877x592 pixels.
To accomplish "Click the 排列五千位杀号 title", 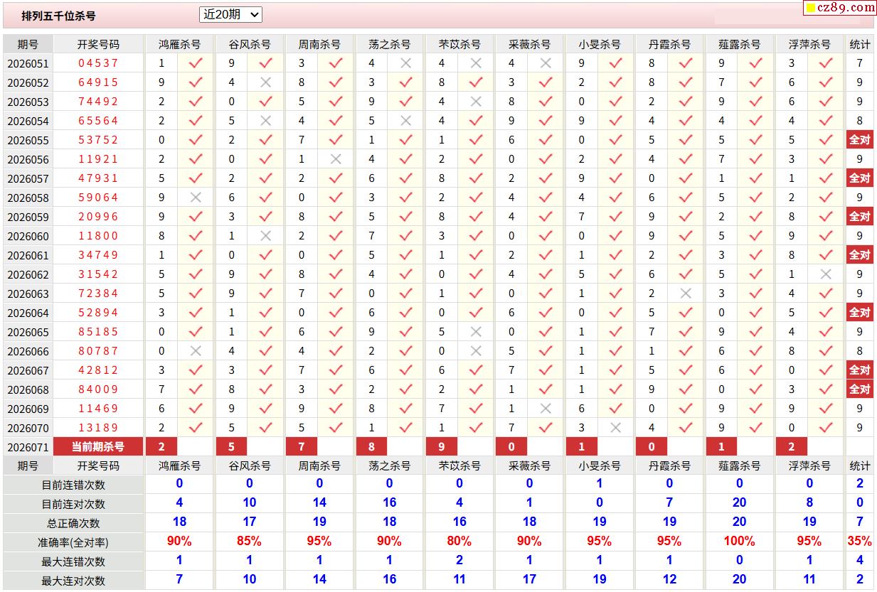I will (x=58, y=16).
